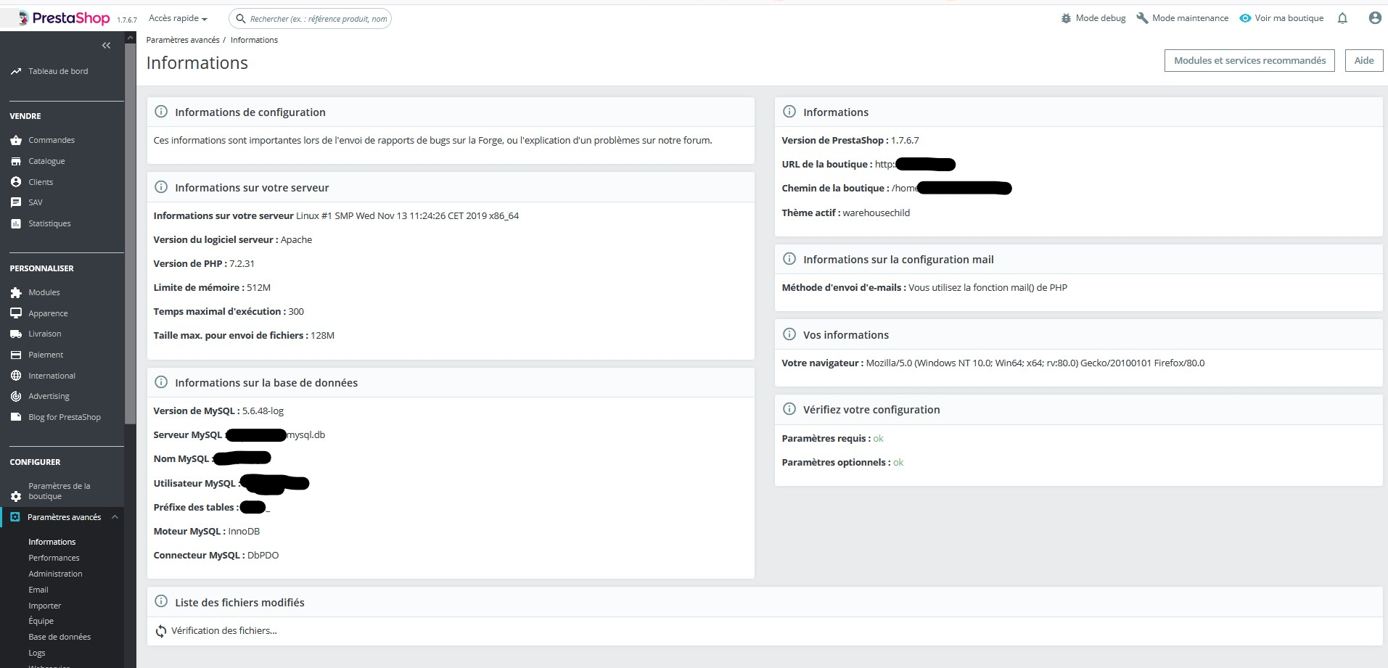Open the Commandes menu

(52, 140)
